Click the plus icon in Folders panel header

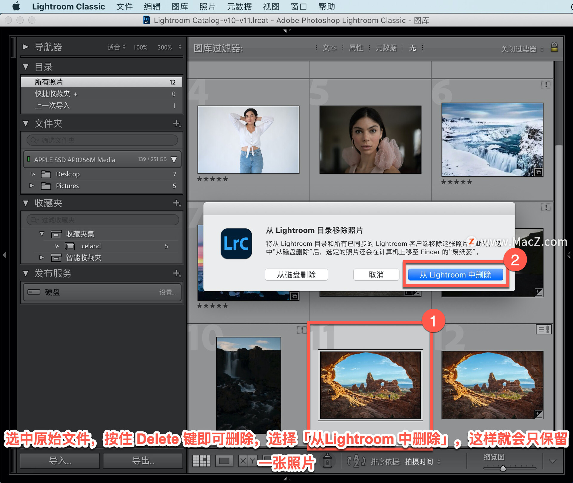(177, 123)
